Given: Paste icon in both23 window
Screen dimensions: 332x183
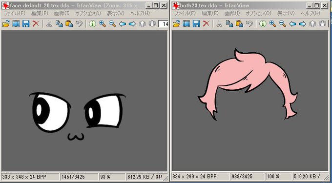Looking at the screenshot, I should (x=239, y=24).
